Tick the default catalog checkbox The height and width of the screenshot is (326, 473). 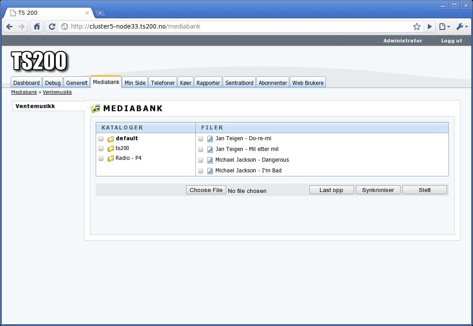[x=101, y=139]
